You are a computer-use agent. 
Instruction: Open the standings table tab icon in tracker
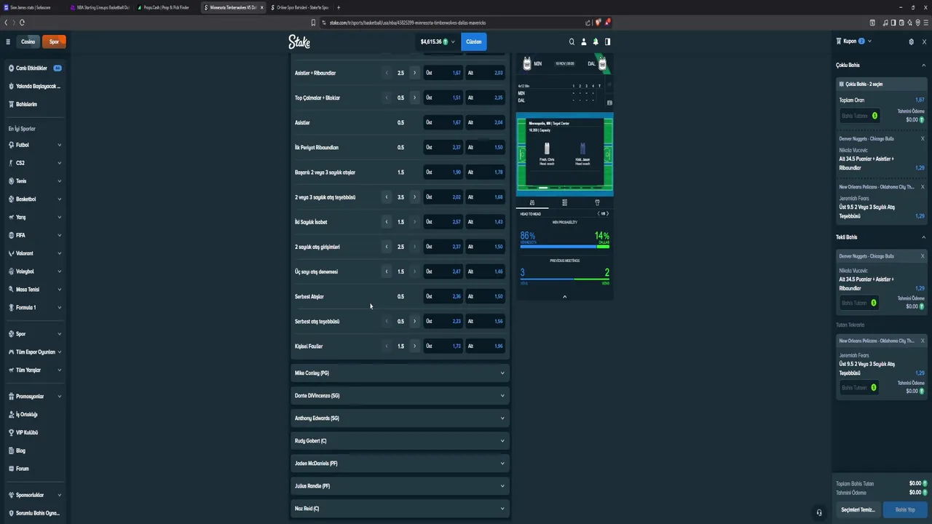pos(564,202)
